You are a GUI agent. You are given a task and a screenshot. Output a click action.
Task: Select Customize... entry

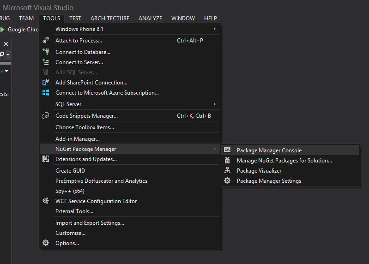tap(130, 233)
